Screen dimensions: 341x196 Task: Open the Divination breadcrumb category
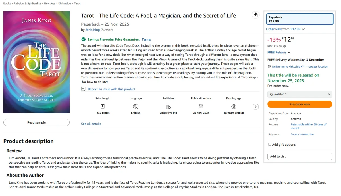point(65,3)
